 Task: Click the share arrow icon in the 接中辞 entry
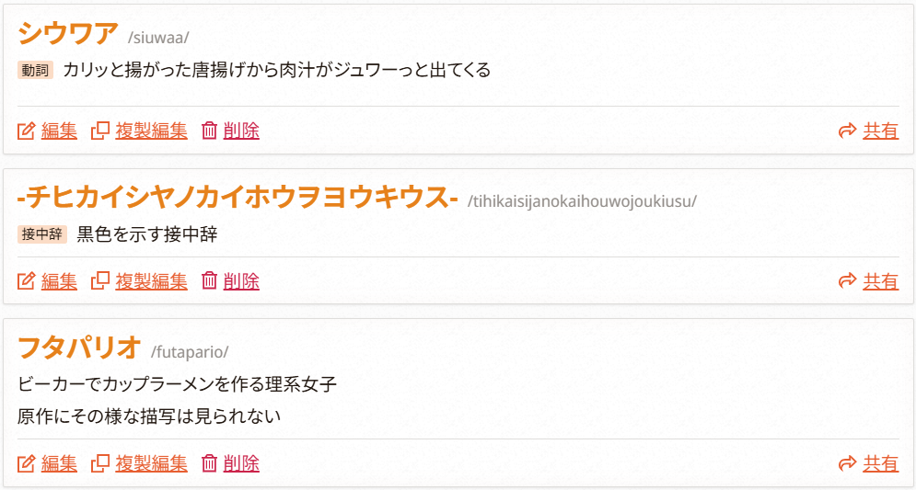click(847, 280)
